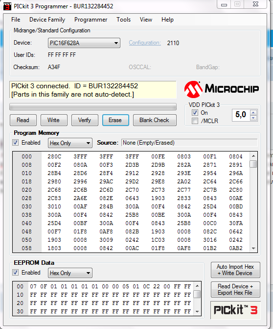The height and width of the screenshot is (329, 273).
Task: Click program memory address row 048
Action: click(x=27, y=231)
